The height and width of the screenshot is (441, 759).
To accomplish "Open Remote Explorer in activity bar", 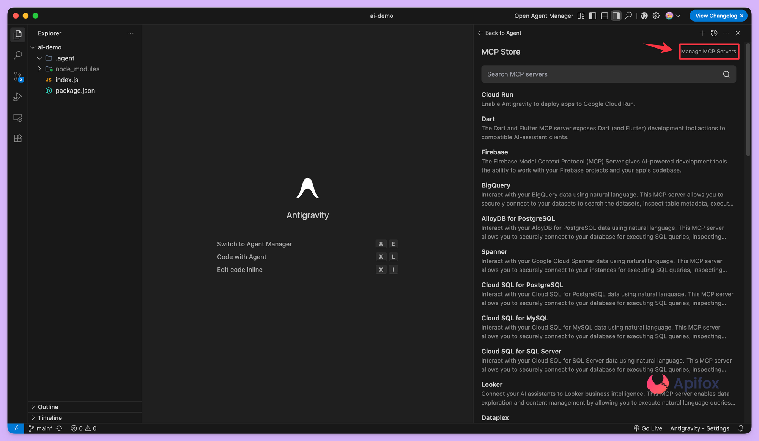I will click(x=18, y=118).
